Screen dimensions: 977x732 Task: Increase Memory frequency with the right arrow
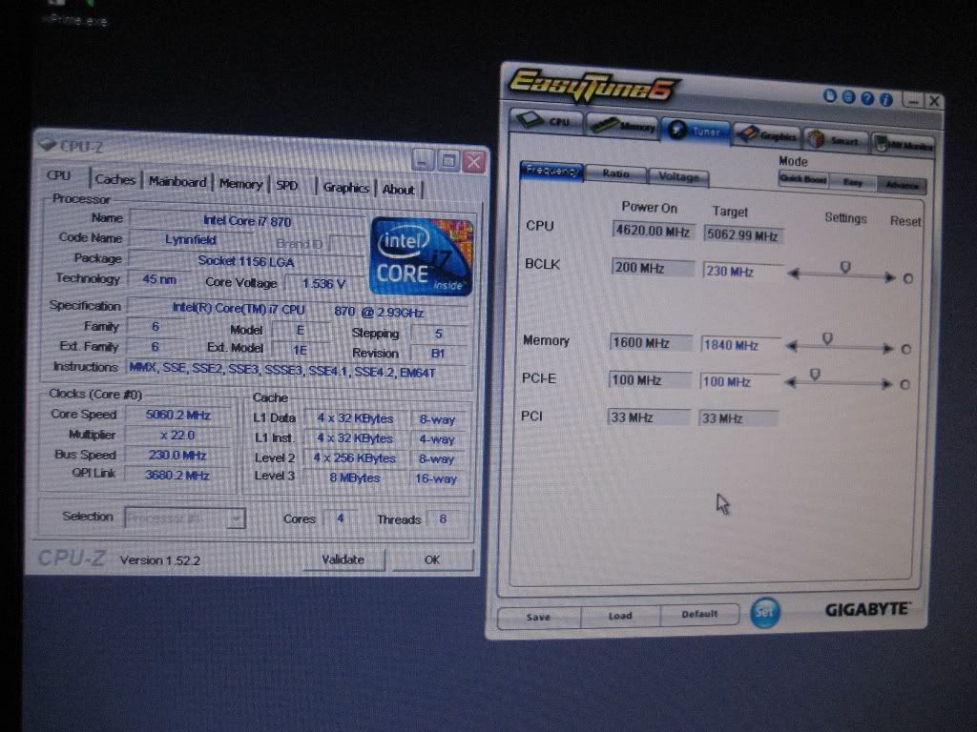click(888, 348)
